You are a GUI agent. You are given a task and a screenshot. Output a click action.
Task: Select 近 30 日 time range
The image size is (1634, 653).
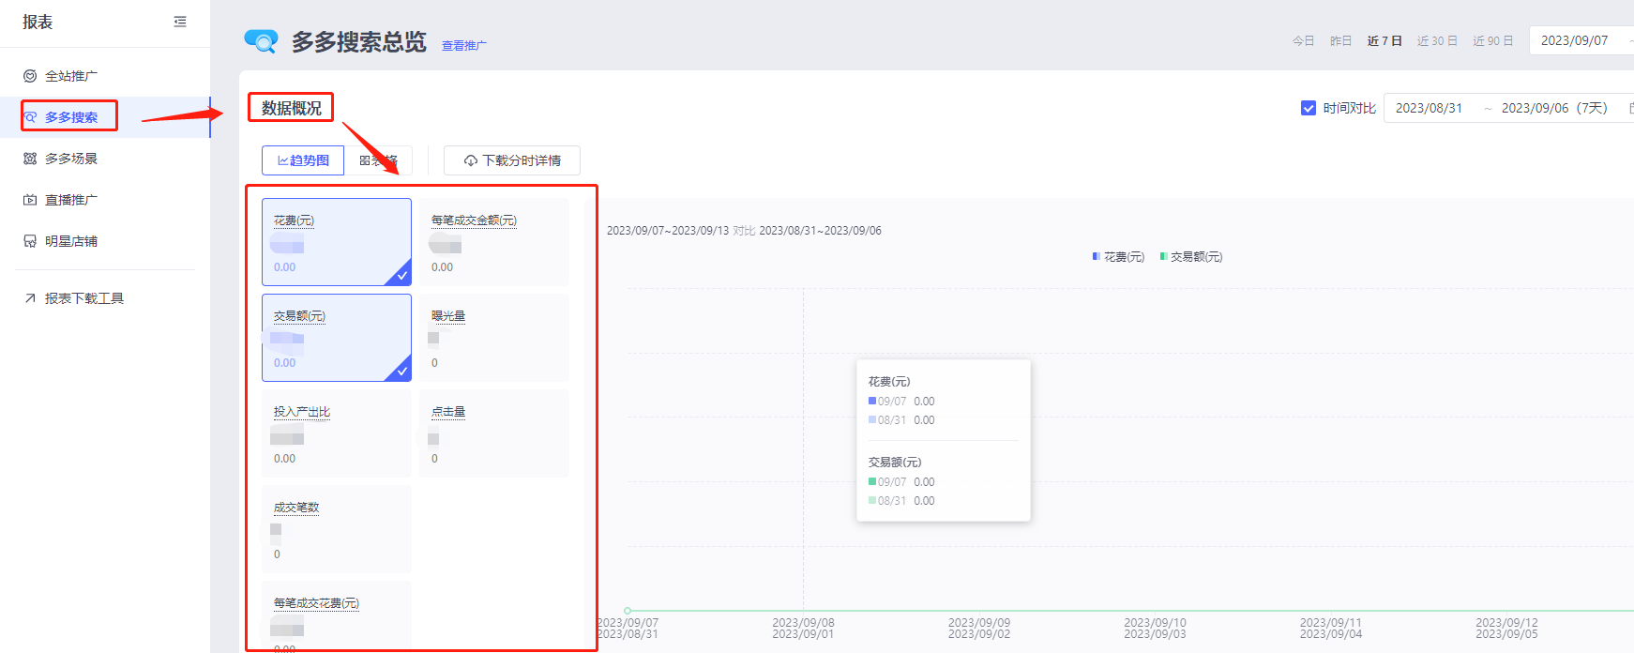click(1437, 41)
